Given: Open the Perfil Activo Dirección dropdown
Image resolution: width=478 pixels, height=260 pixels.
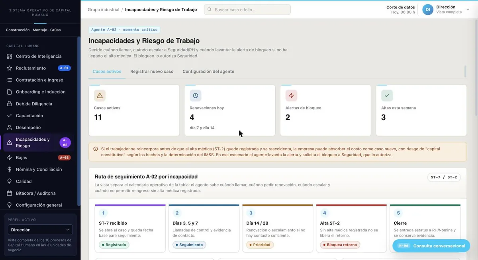Looking at the screenshot, I should click(x=40, y=230).
